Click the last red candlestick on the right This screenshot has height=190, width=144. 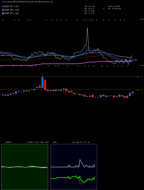click(132, 92)
